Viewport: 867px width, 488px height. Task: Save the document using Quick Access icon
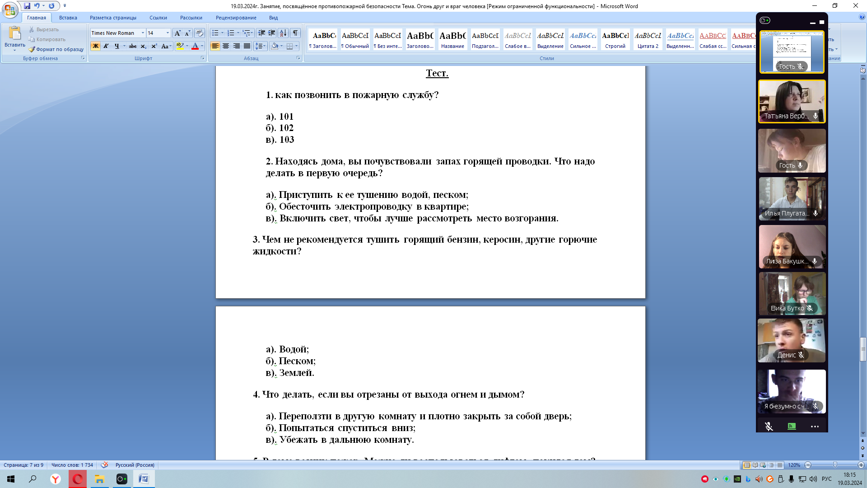click(x=27, y=6)
